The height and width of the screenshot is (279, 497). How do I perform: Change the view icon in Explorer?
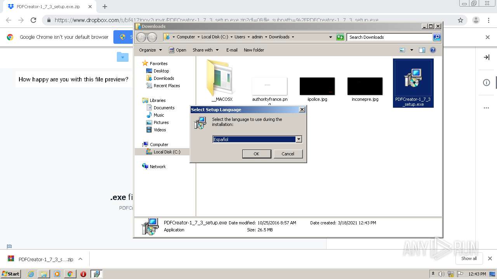tap(402, 50)
